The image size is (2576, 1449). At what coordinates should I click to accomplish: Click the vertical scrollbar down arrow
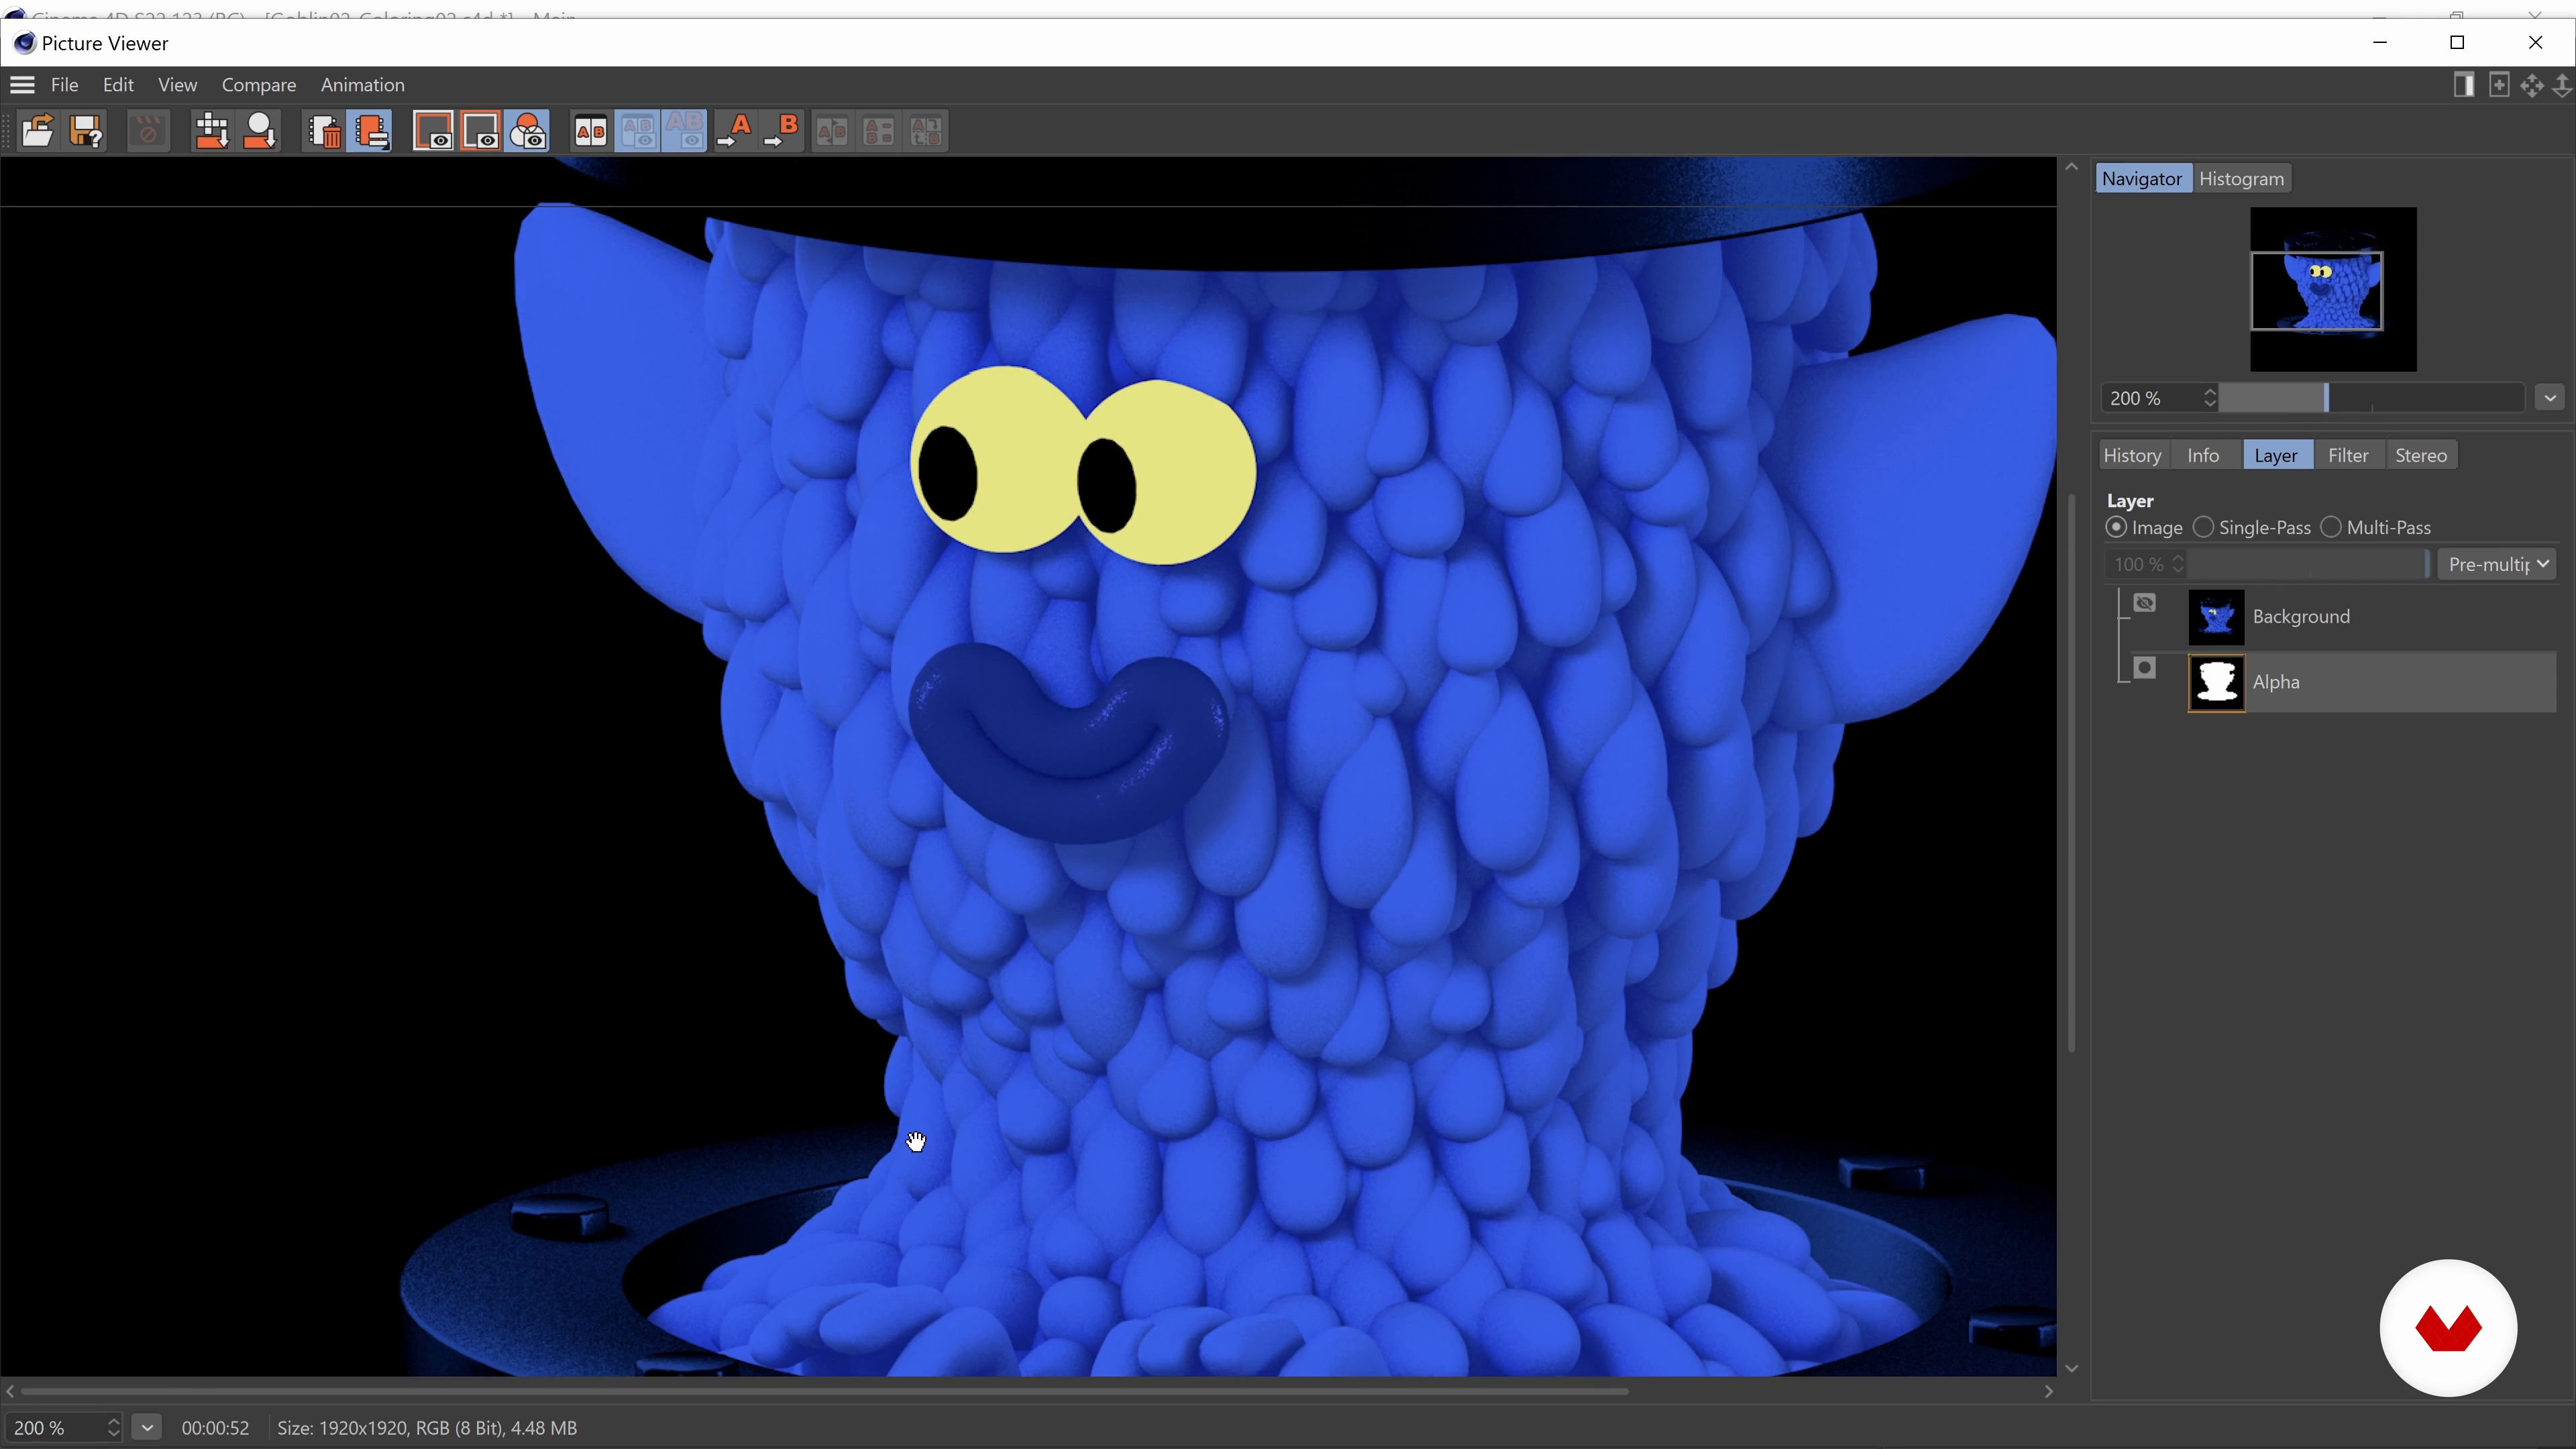[x=2072, y=1369]
